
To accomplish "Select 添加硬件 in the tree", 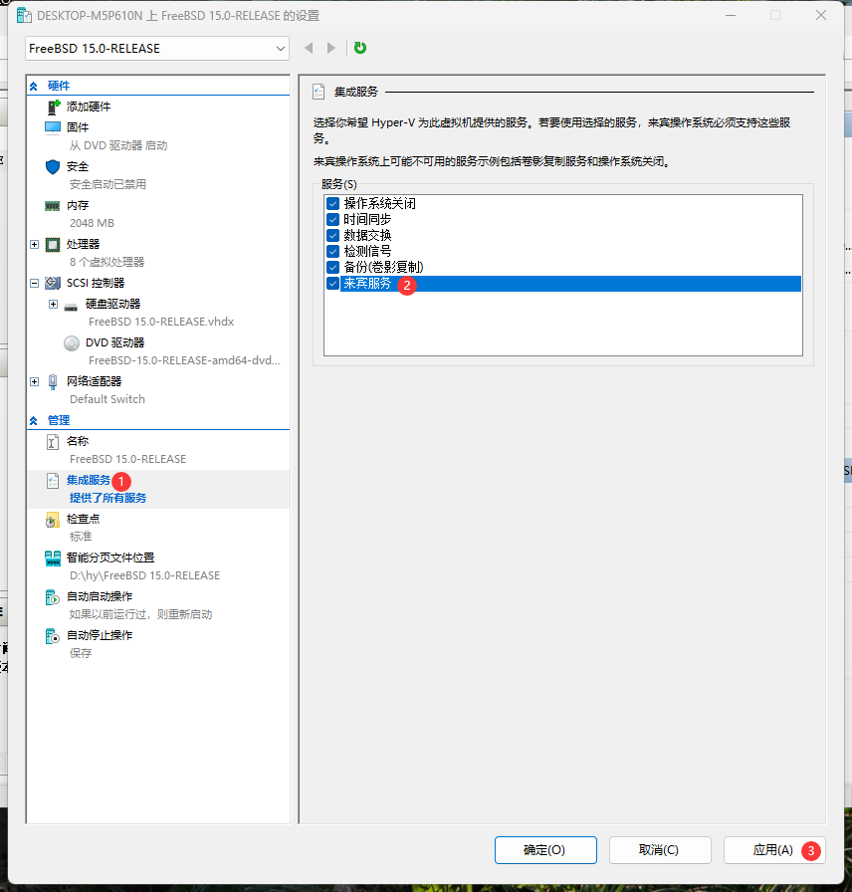I will tap(89, 107).
